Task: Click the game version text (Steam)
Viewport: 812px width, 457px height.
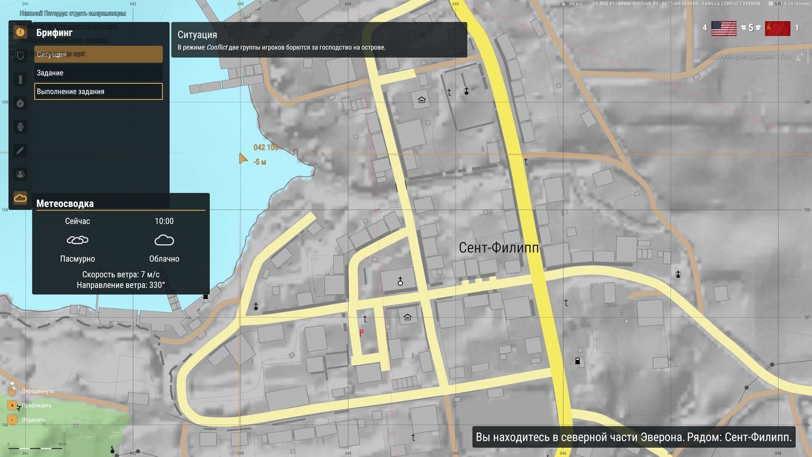Action: click(x=793, y=4)
